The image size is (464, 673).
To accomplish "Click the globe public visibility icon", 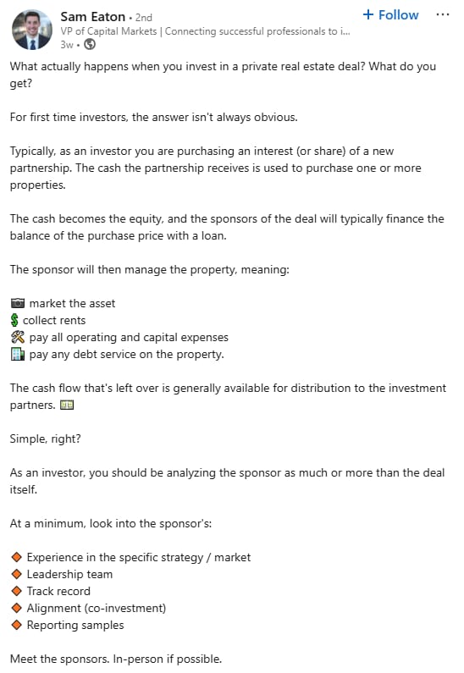I will tap(90, 44).
